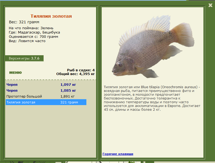This screenshot has height=163, width=215.
Task: Click the Вид: Ловится часто line
Action: [x=27, y=41]
